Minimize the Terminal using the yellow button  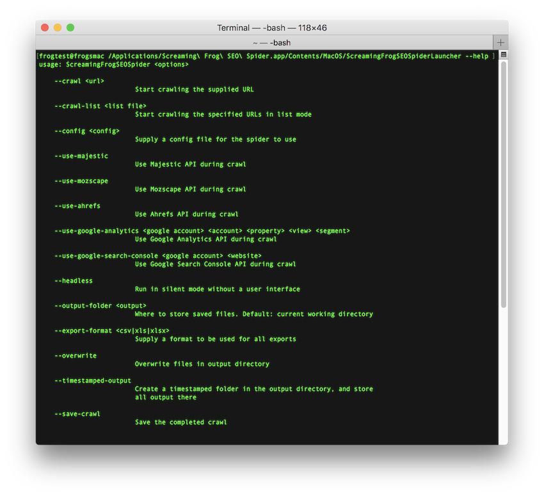click(58, 28)
